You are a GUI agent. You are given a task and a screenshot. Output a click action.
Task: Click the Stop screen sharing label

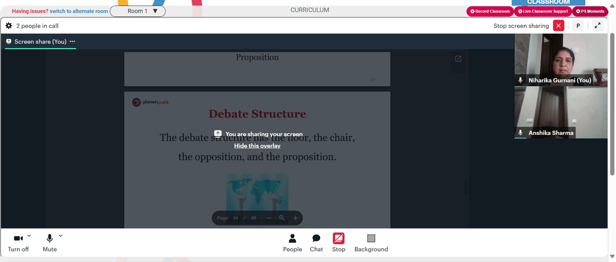click(x=521, y=26)
